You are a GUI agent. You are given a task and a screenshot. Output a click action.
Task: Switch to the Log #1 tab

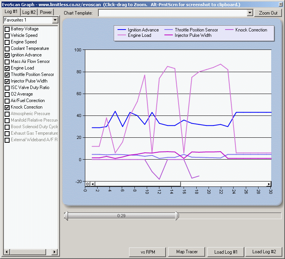tap(11, 12)
